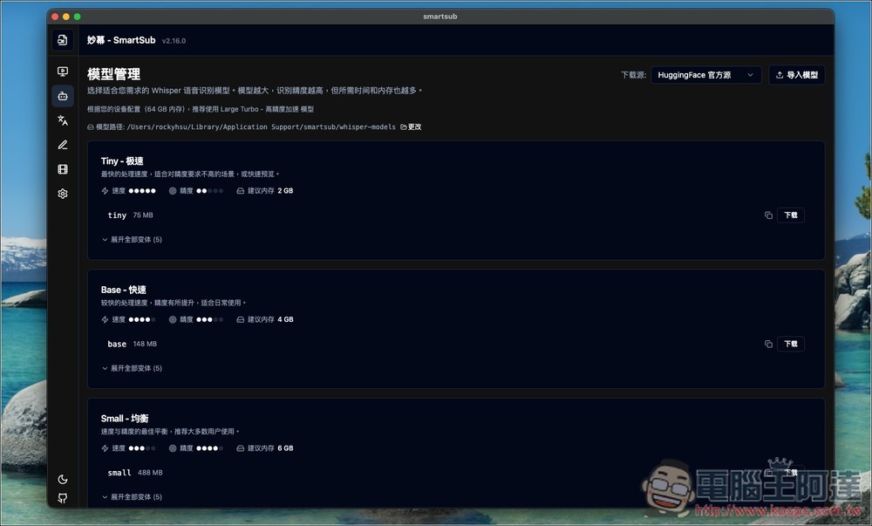Click the 模型管理 page heading
Viewport: 872px width, 526px height.
113,74
